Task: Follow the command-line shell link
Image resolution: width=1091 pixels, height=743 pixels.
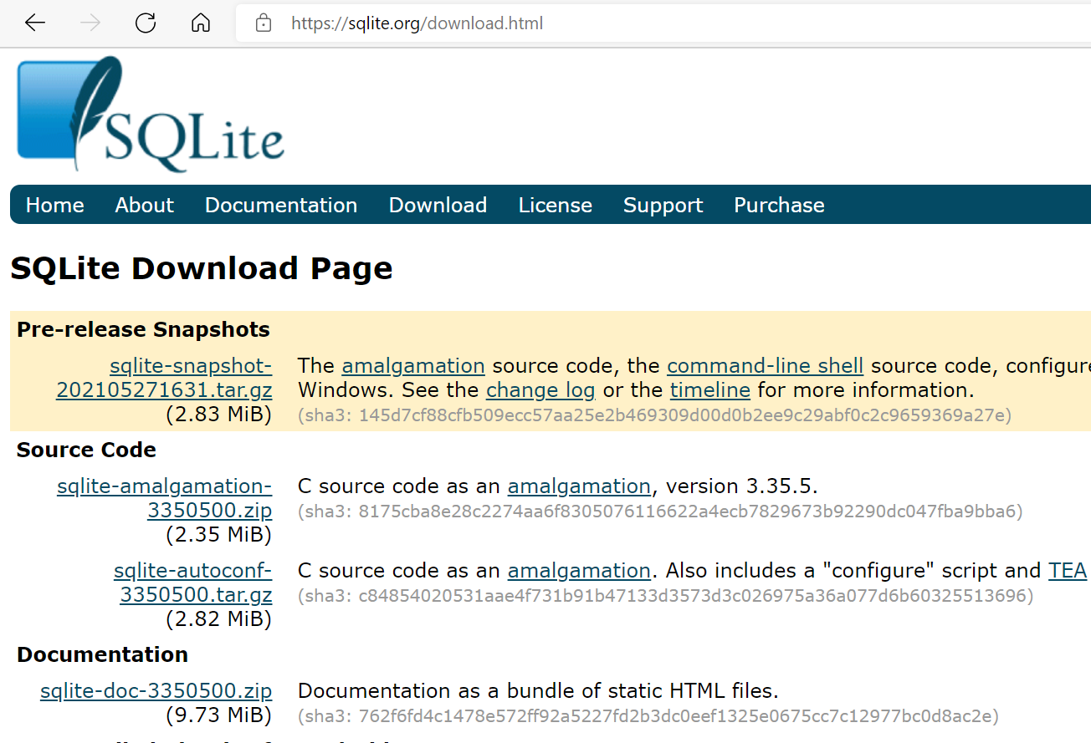Action: [765, 366]
